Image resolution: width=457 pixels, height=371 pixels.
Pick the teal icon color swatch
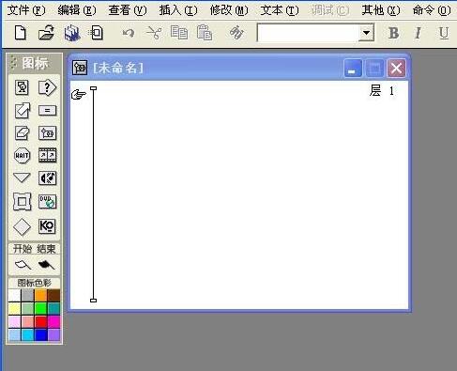[53, 308]
